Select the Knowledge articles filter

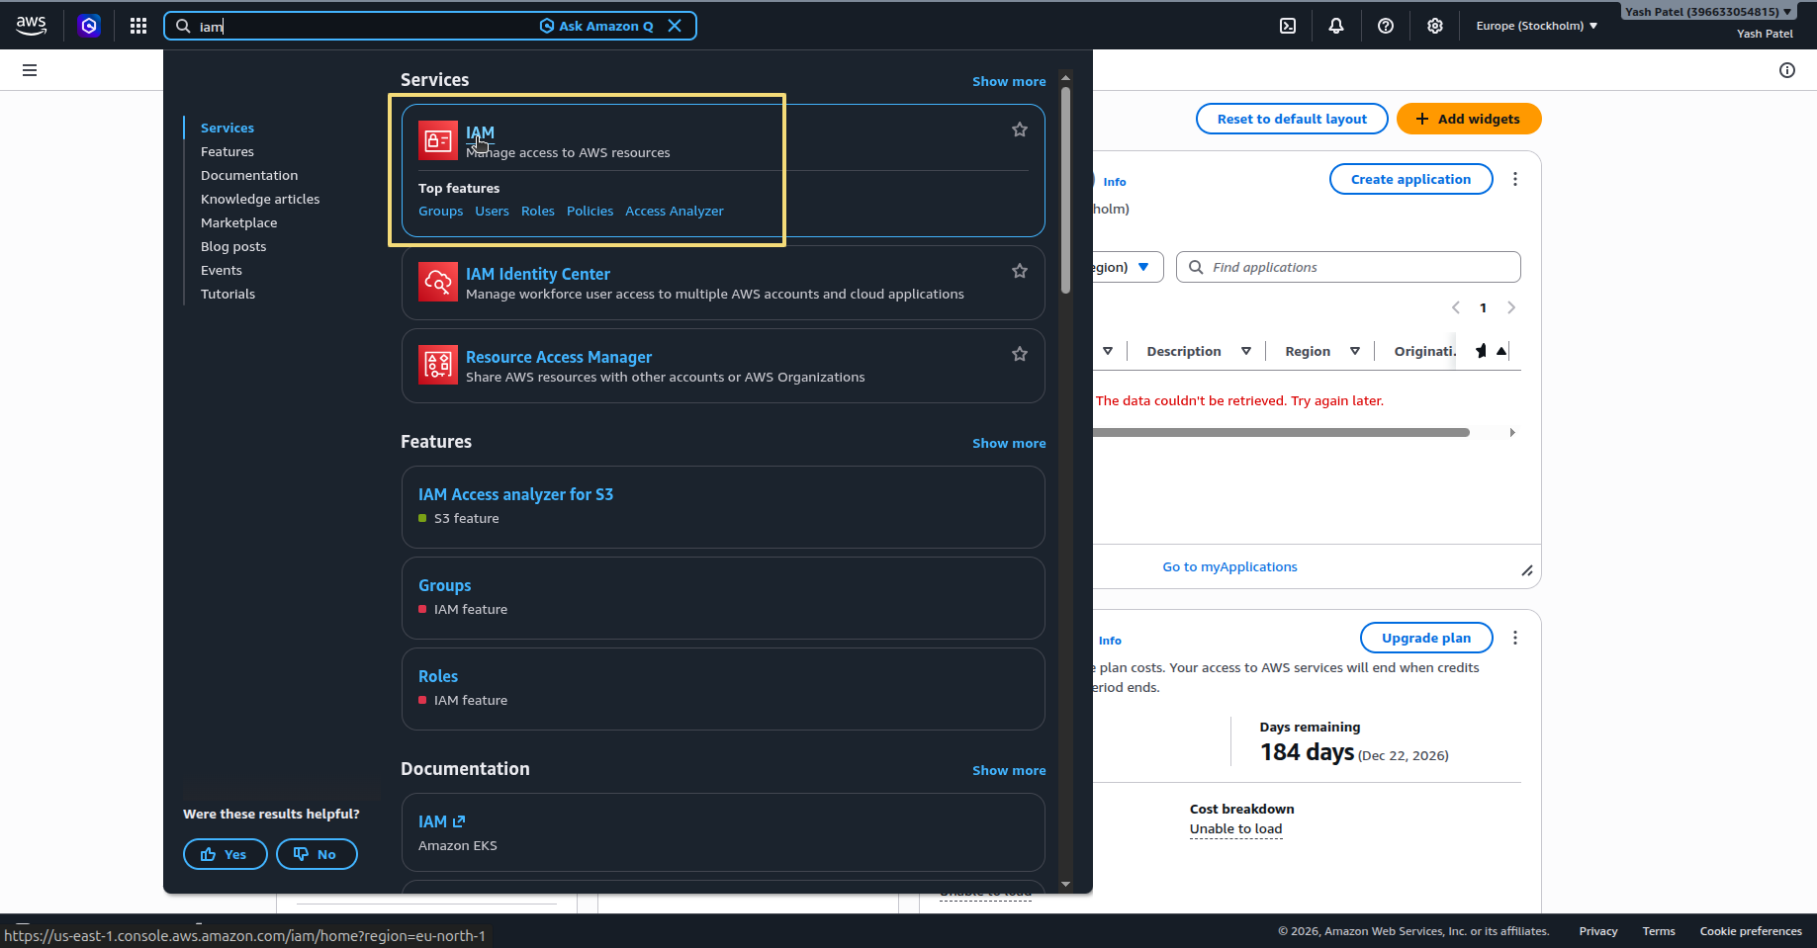[260, 199]
